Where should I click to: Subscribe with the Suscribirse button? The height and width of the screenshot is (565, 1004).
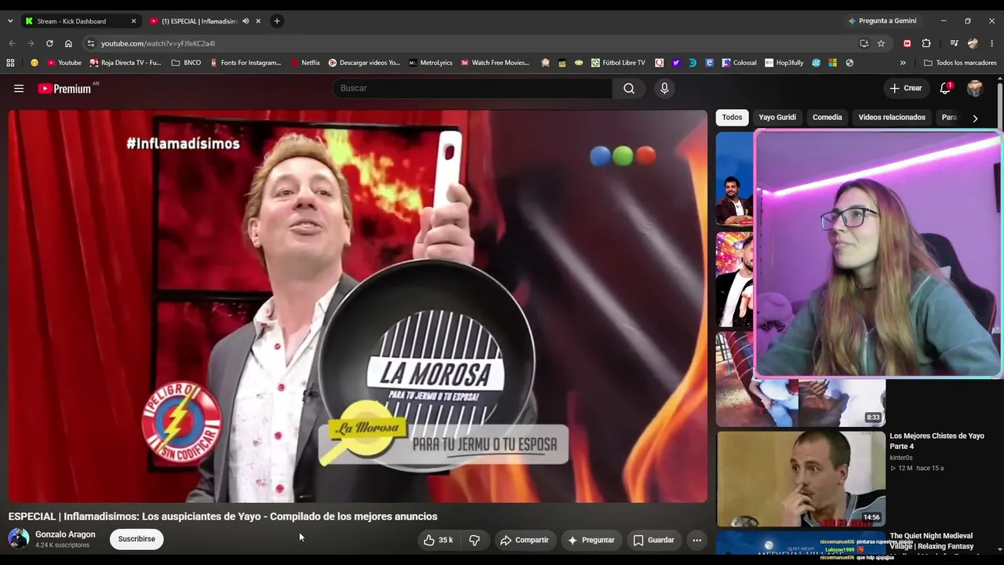[x=136, y=539]
